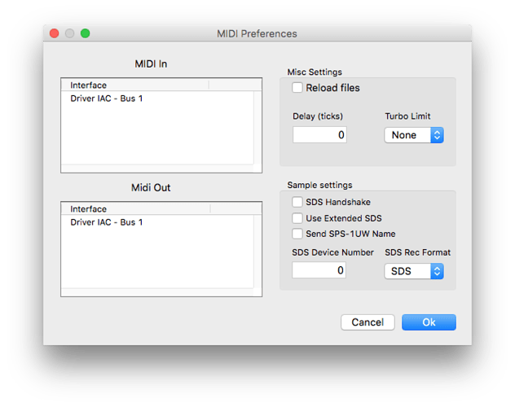This screenshot has width=515, height=407.
Task: Focus the SDS Device Number field
Action: click(x=319, y=270)
